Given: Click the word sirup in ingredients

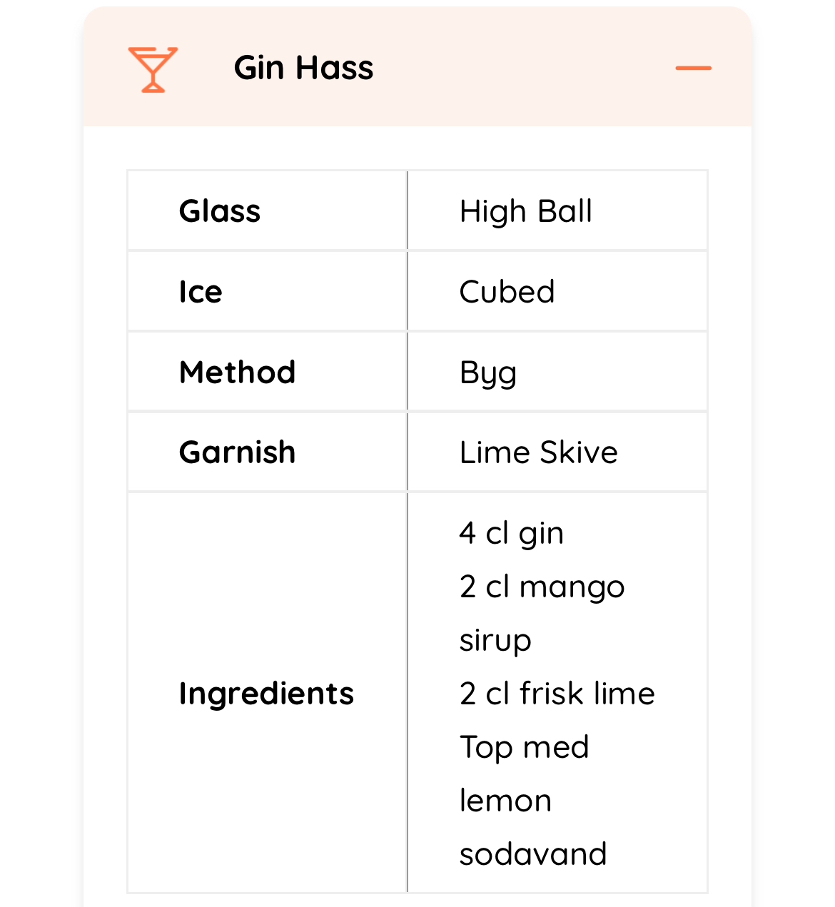Looking at the screenshot, I should [x=495, y=640].
